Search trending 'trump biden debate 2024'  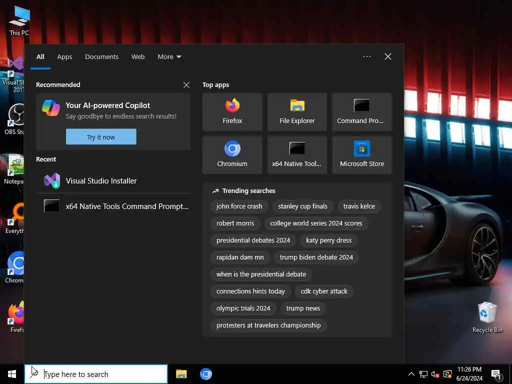[316, 257]
